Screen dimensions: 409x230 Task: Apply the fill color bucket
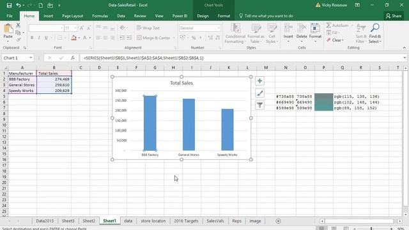(x=74, y=38)
